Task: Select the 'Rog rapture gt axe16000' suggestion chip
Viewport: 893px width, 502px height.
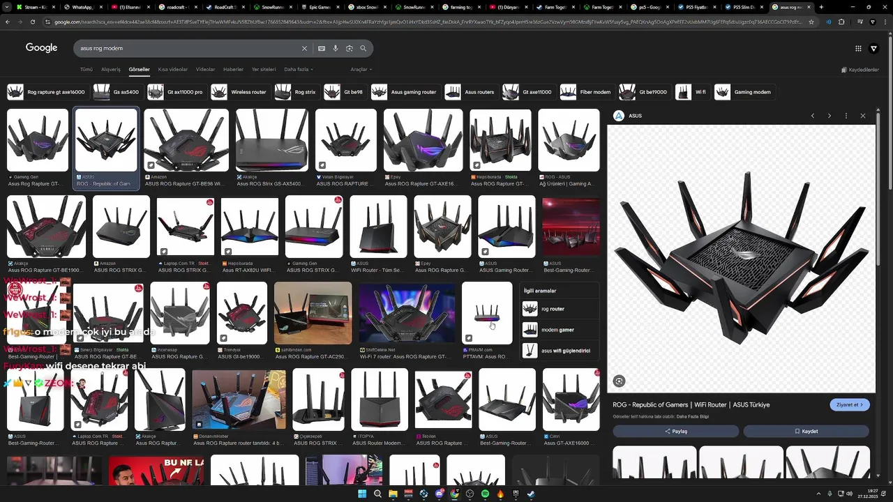Action: click(x=47, y=92)
